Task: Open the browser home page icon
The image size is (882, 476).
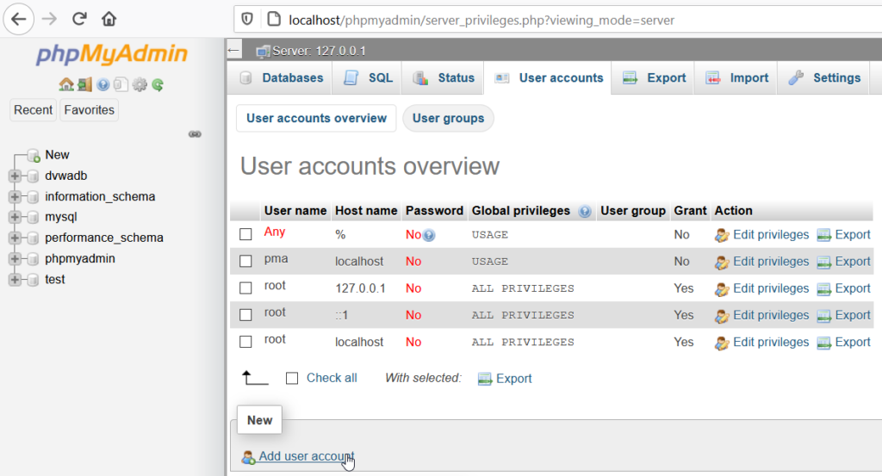Action: (x=109, y=19)
